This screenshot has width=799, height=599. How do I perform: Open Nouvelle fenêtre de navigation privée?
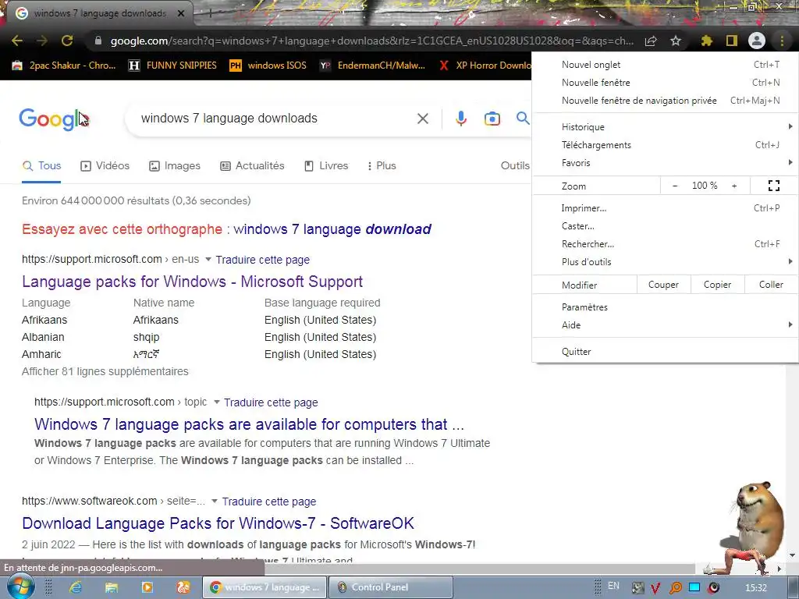(x=665, y=101)
